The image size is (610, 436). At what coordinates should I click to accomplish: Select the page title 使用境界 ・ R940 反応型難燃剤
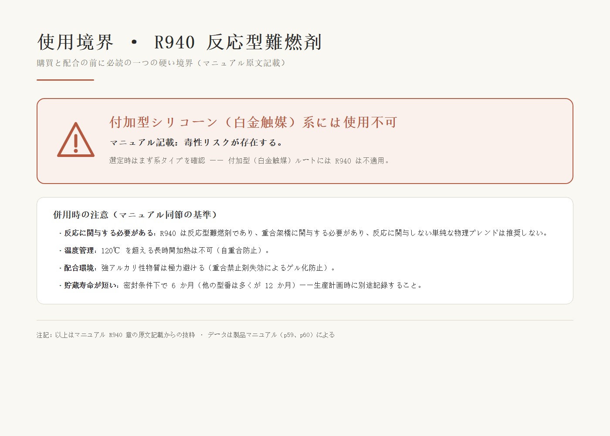(180, 42)
